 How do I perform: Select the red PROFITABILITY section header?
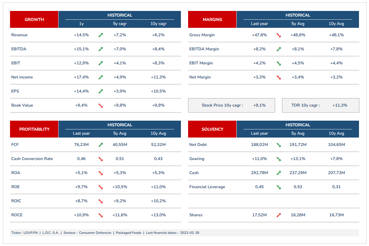click(34, 129)
